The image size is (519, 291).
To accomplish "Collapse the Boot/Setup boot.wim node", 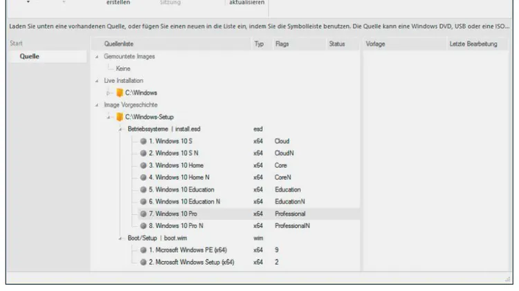I will coord(120,238).
